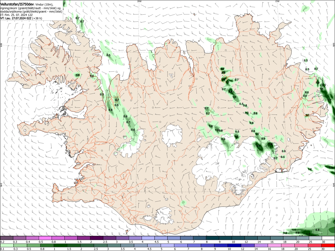Pick the bright pink 0.5 swatch in the top legend row
The image size is (335, 251).
click(x=45, y=238)
